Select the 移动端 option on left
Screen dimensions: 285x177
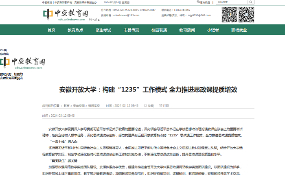[4, 54]
